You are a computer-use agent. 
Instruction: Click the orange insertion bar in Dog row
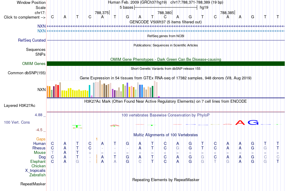click(x=97, y=157)
